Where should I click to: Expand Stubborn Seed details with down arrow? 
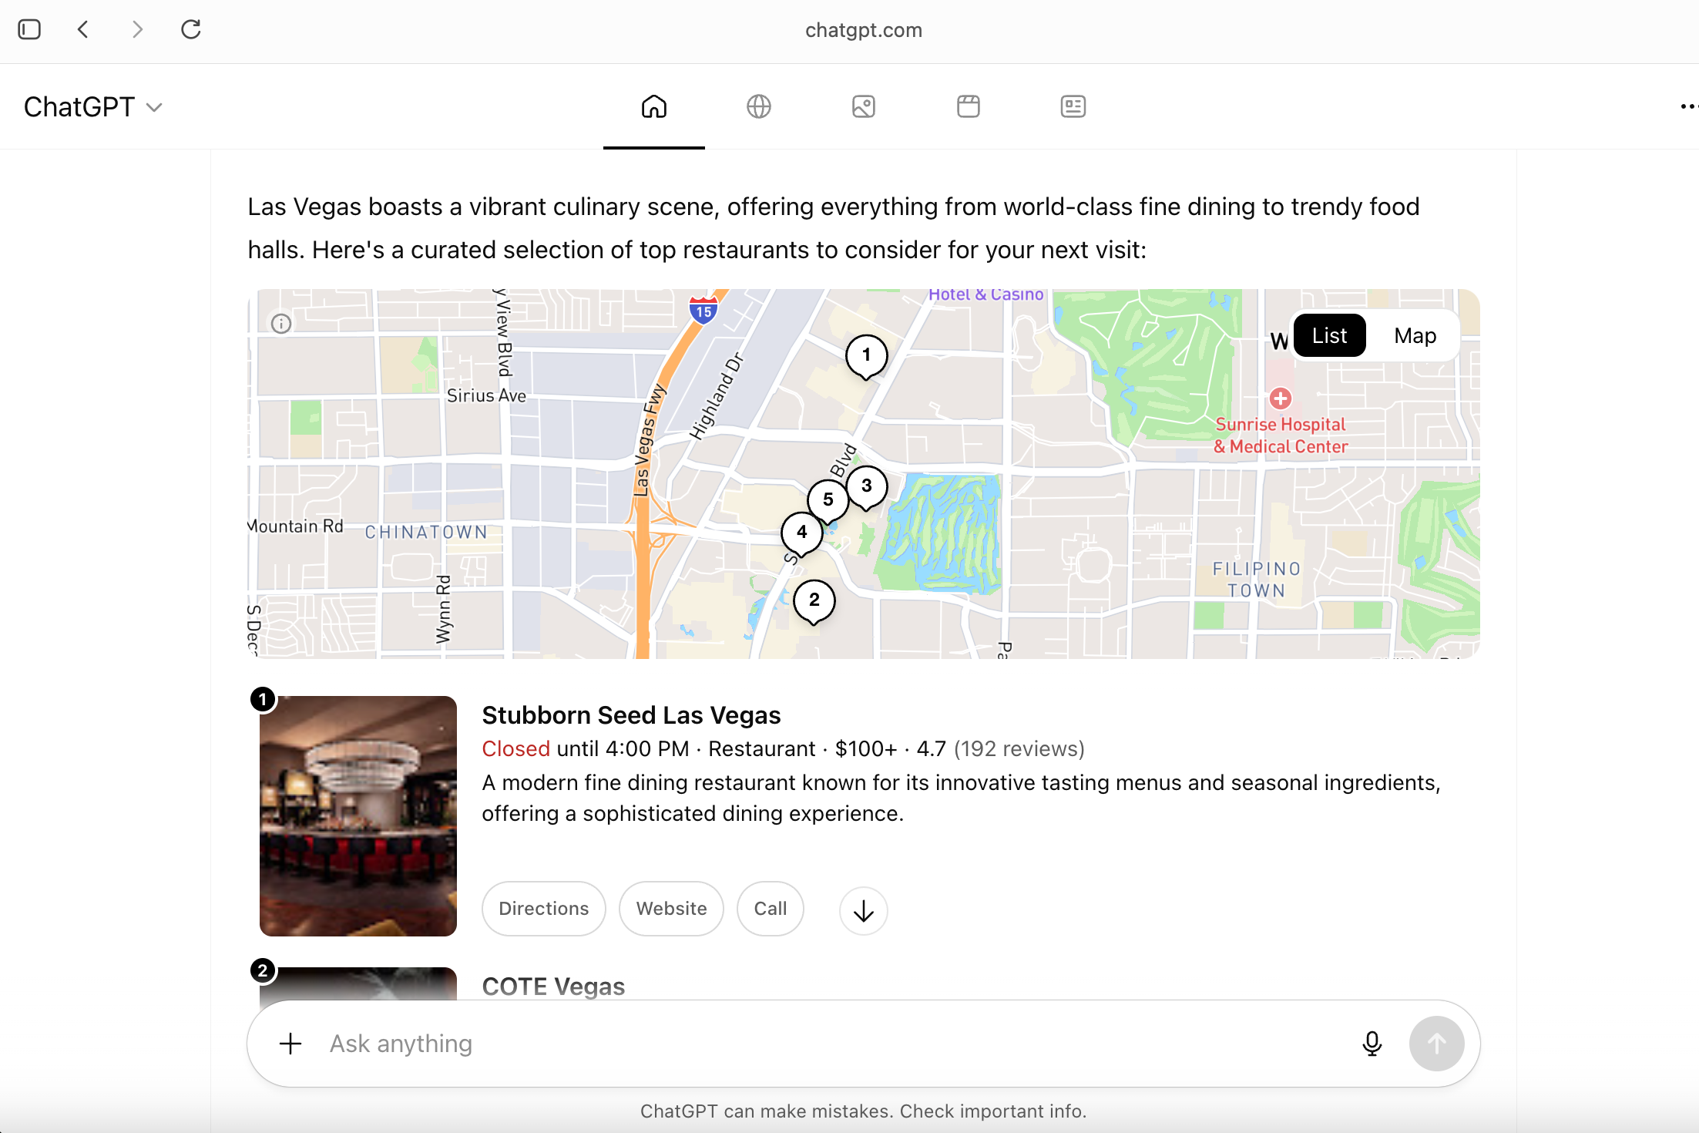pos(863,910)
